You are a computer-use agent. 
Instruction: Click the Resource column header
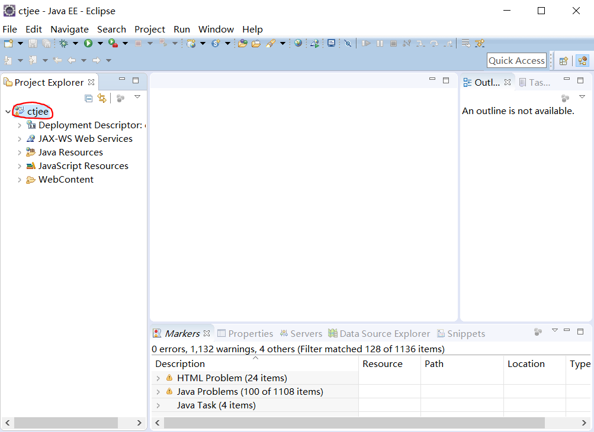point(390,364)
